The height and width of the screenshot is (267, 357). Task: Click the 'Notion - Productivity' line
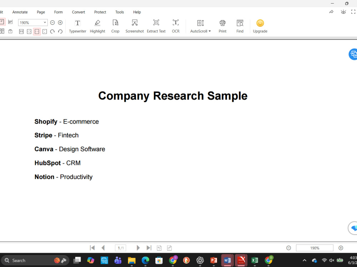[63, 177]
